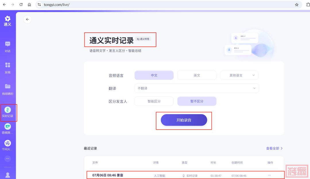Click the user profile avatar icon
Image resolution: width=310 pixels, height=179 pixels.
pyautogui.click(x=8, y=175)
